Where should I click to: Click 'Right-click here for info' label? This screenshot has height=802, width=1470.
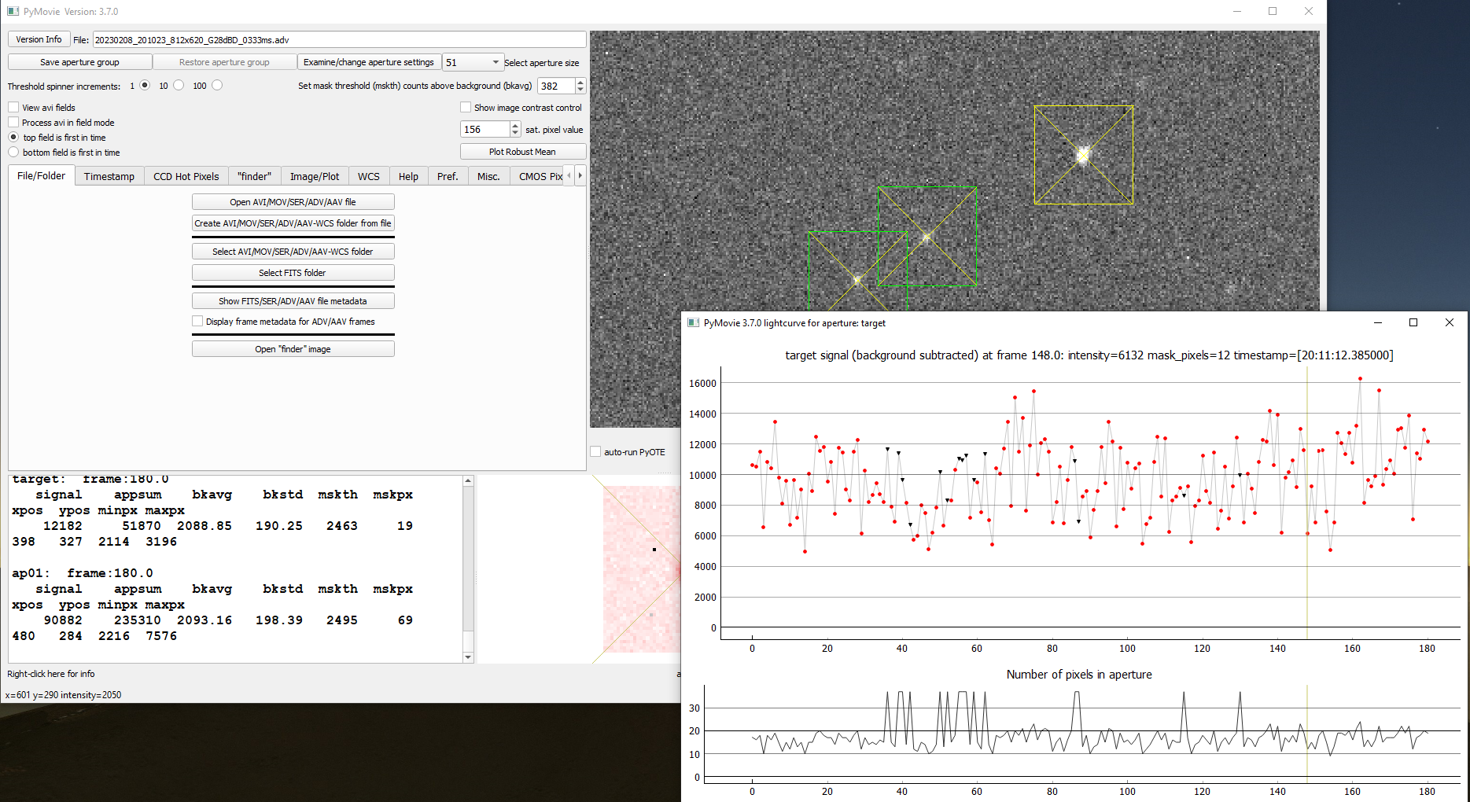coord(51,674)
